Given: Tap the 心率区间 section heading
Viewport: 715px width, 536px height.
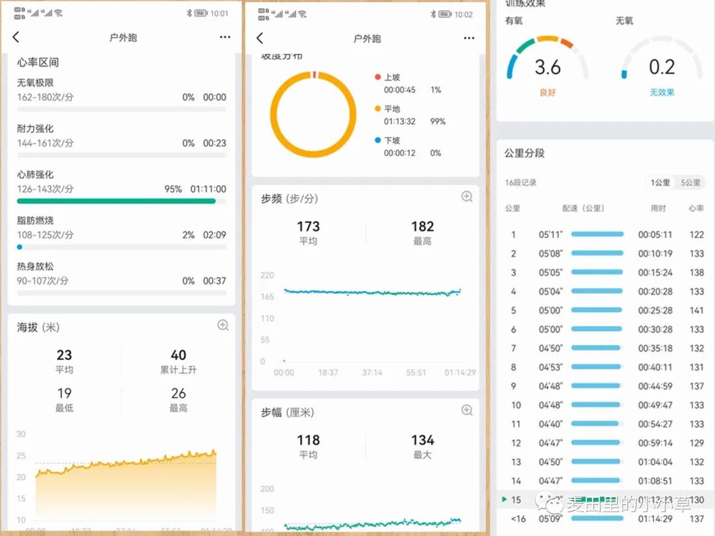Looking at the screenshot, I should click(x=38, y=62).
